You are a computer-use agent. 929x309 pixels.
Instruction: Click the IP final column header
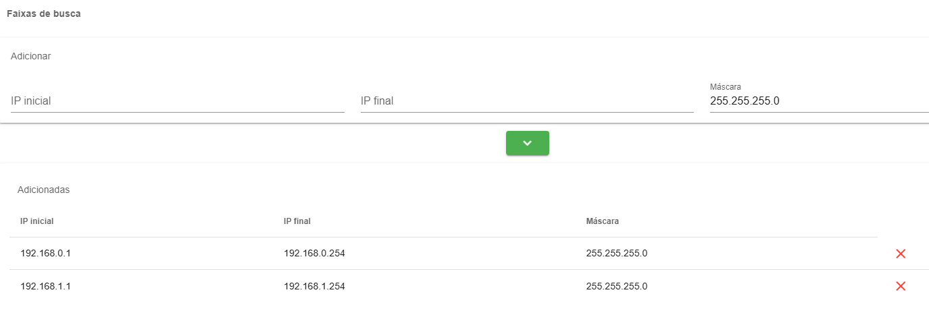coord(297,221)
